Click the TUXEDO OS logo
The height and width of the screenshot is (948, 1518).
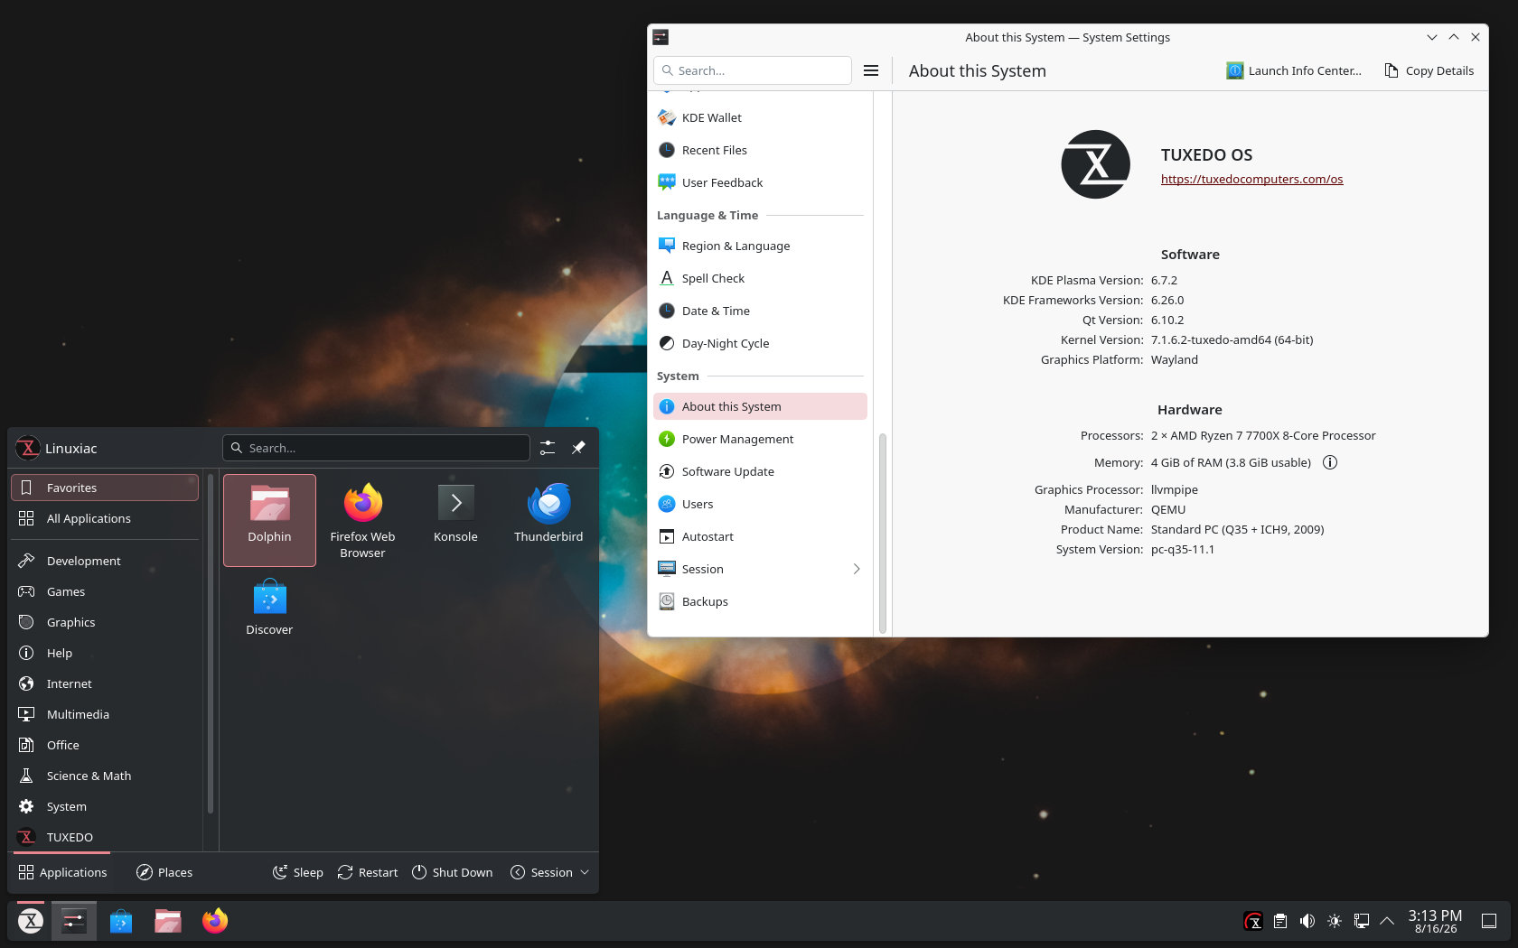1095,164
